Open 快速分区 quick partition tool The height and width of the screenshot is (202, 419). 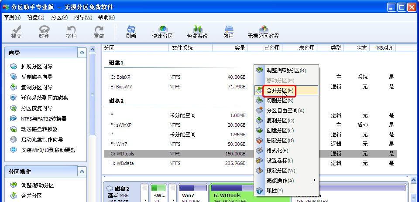coord(162,32)
